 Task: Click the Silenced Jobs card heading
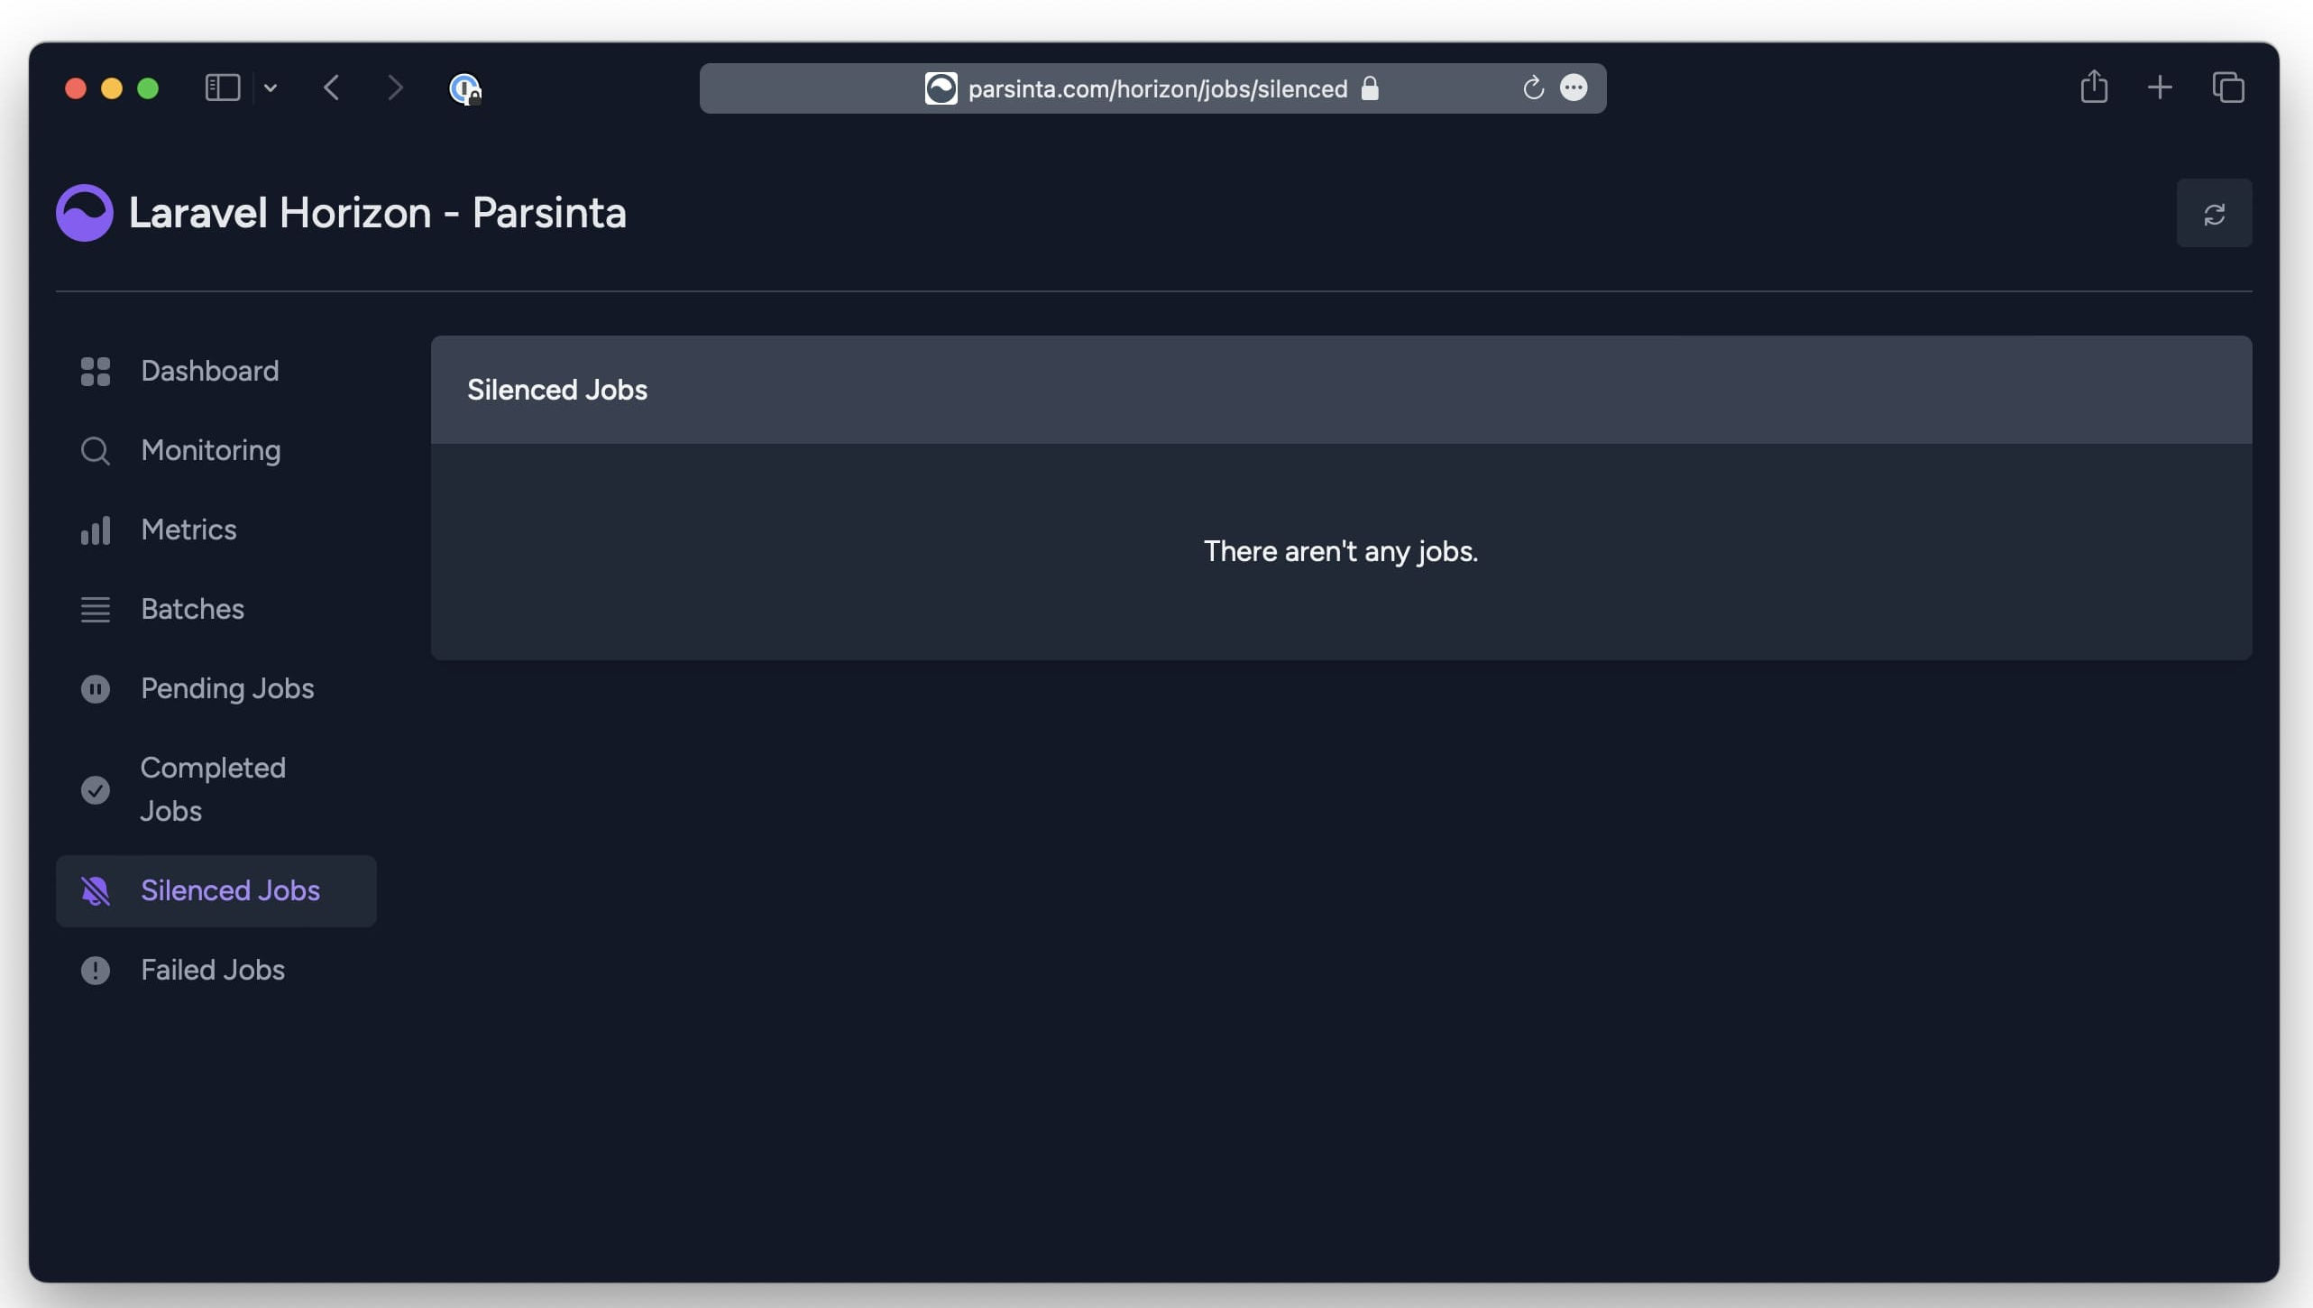tap(556, 390)
